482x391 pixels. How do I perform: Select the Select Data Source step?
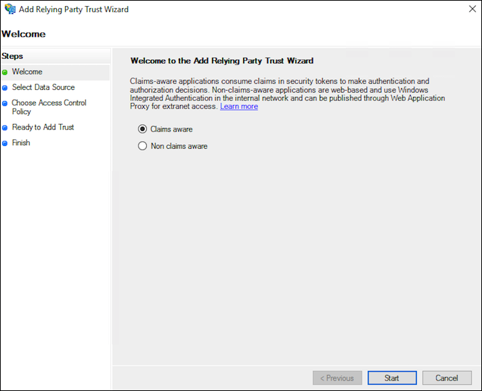[x=44, y=87]
